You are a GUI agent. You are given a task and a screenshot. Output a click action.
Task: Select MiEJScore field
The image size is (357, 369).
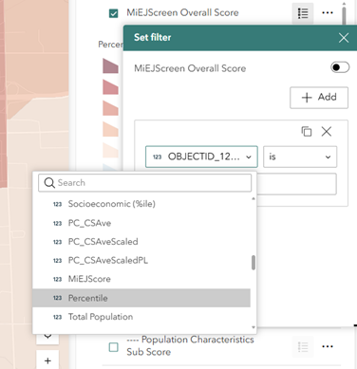click(141, 279)
